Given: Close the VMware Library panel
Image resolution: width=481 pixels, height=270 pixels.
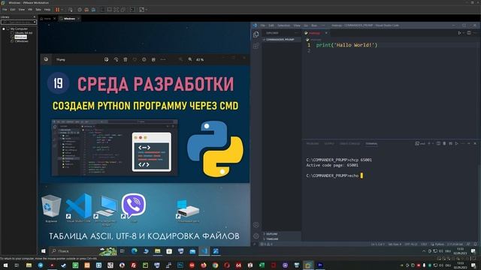Looking at the screenshot, I should (35, 17).
